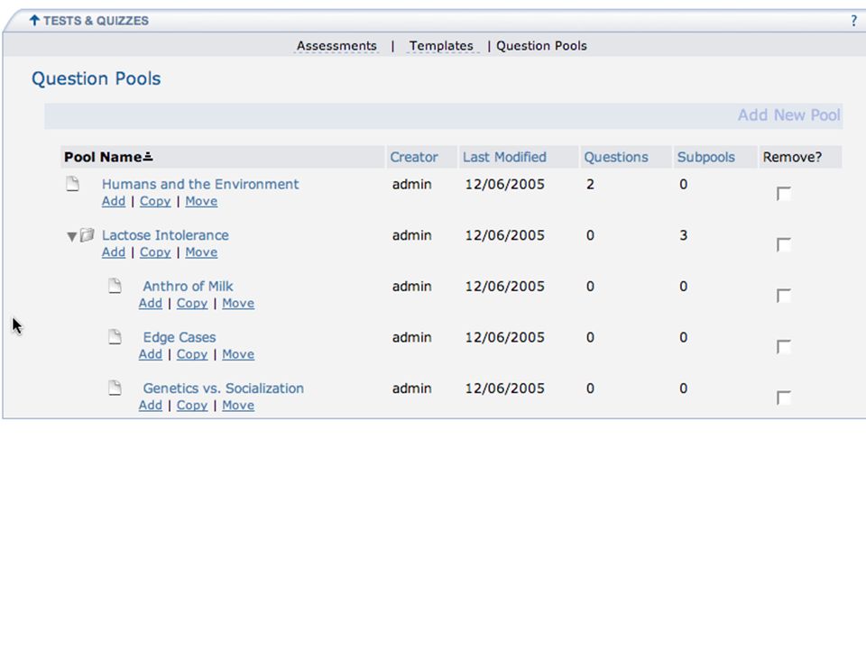Open Lactose Intolerance pool

pyautogui.click(x=165, y=235)
